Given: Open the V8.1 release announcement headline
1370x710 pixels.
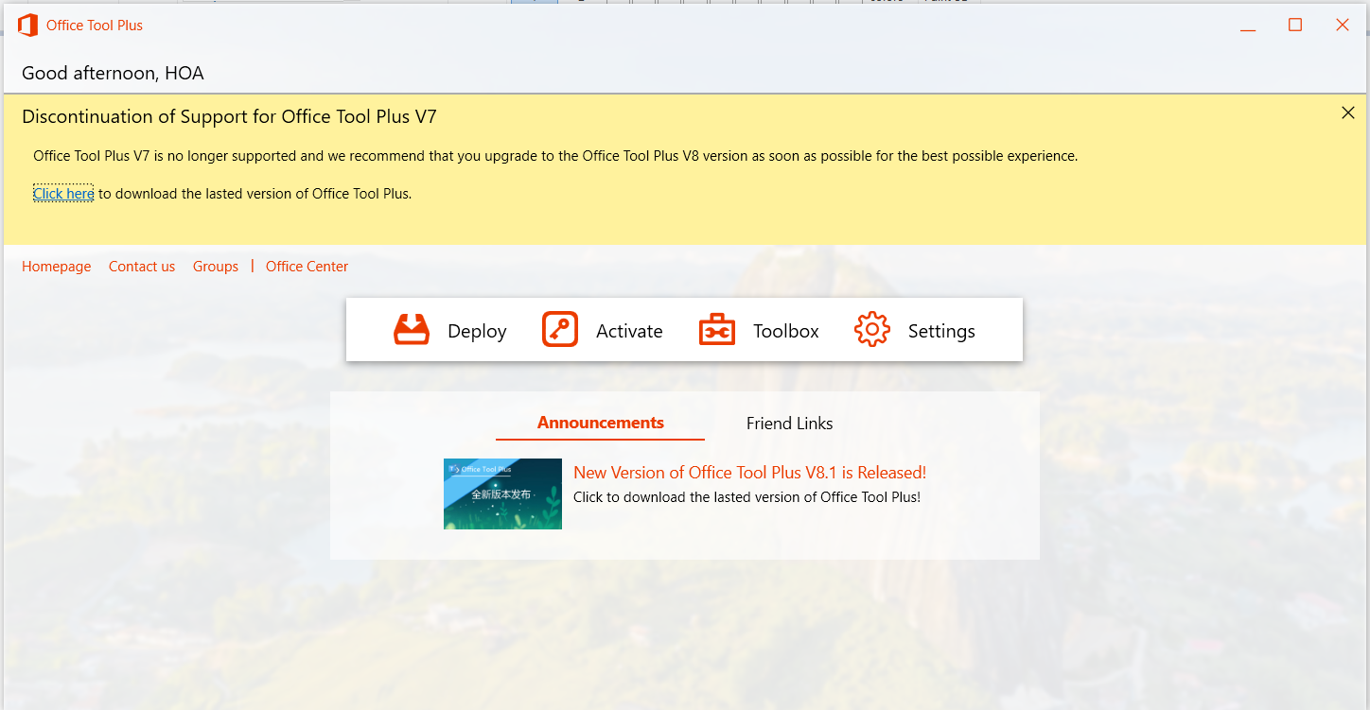Looking at the screenshot, I should [750, 473].
